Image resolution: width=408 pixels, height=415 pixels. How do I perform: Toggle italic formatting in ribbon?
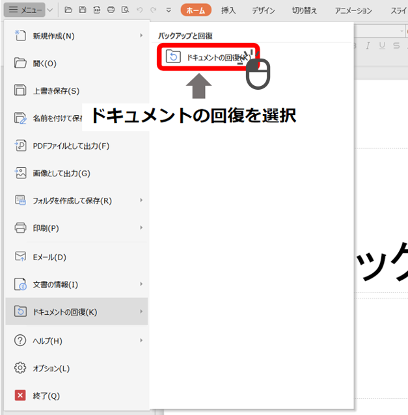[368, 46]
